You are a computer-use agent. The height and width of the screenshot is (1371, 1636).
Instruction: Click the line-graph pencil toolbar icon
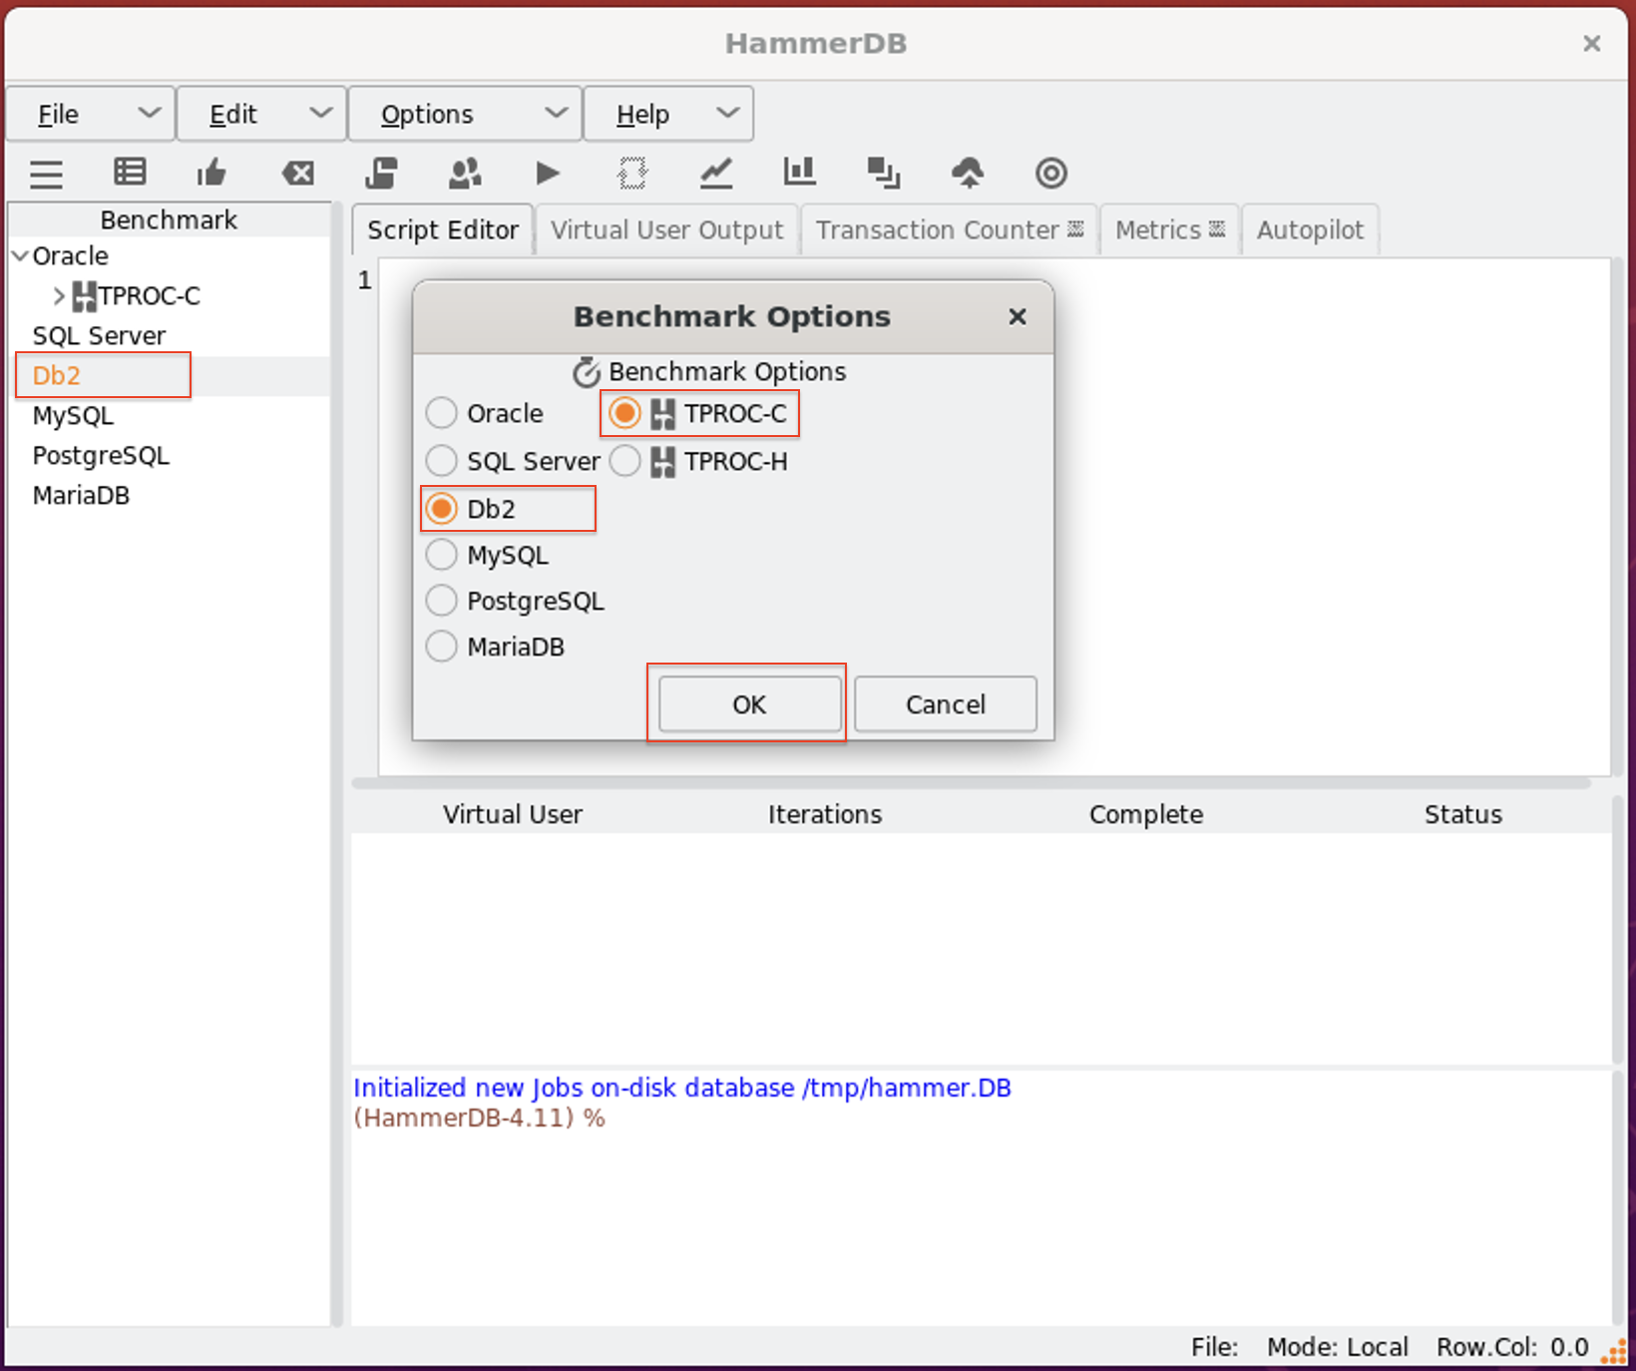point(716,173)
